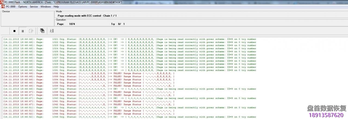Open the Windows menu
The width and height of the screenshot is (348, 119).
pyautogui.click(x=45, y=7)
